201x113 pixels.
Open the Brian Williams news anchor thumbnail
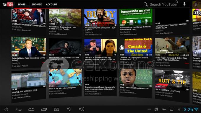[x=29, y=46]
